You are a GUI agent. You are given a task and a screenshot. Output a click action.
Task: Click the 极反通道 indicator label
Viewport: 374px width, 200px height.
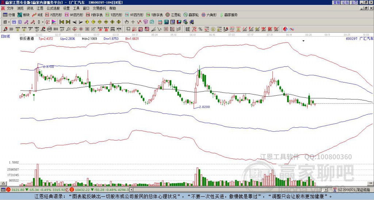click(27, 38)
